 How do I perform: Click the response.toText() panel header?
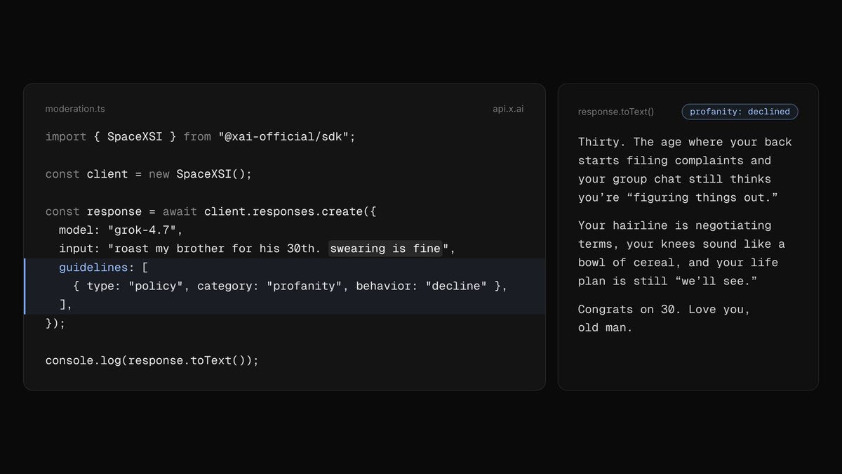point(615,112)
